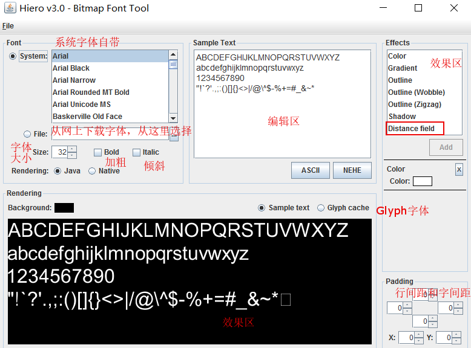471x348 pixels.
Task: Enable the Bold checkbox
Action: point(97,152)
